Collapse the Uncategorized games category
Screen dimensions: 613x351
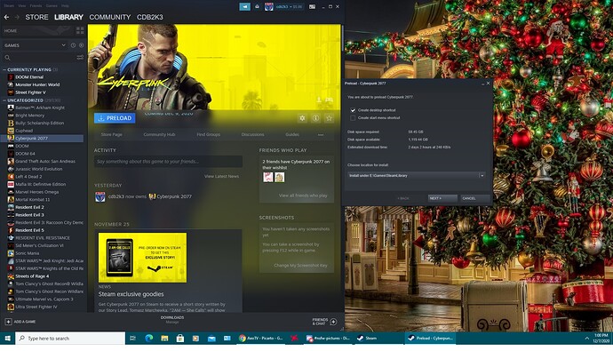coord(4,100)
